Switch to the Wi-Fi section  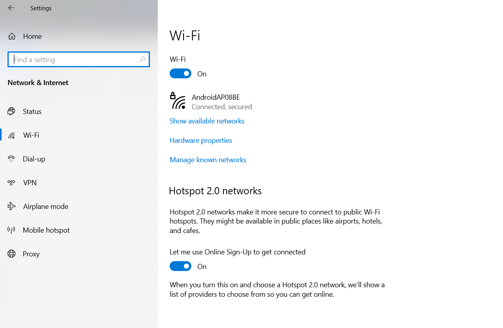tap(30, 135)
